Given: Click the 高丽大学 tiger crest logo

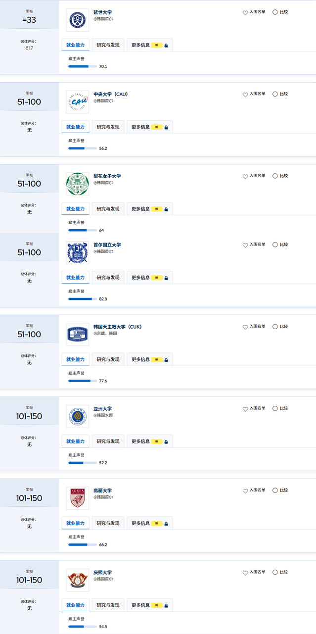Looking at the screenshot, I should [x=77, y=498].
